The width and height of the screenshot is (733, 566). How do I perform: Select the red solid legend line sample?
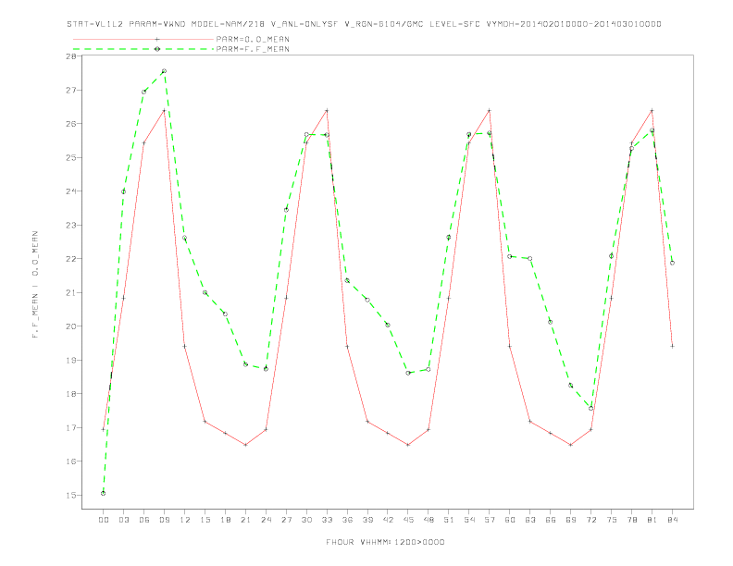point(143,39)
